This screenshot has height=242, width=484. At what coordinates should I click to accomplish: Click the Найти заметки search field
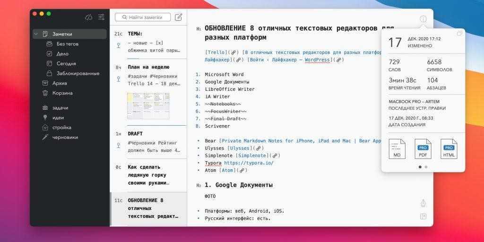142,17
